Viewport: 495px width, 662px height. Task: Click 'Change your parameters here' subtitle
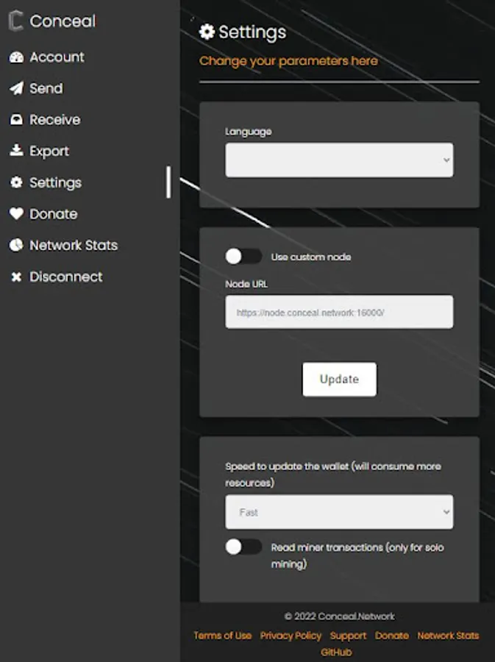tap(288, 61)
